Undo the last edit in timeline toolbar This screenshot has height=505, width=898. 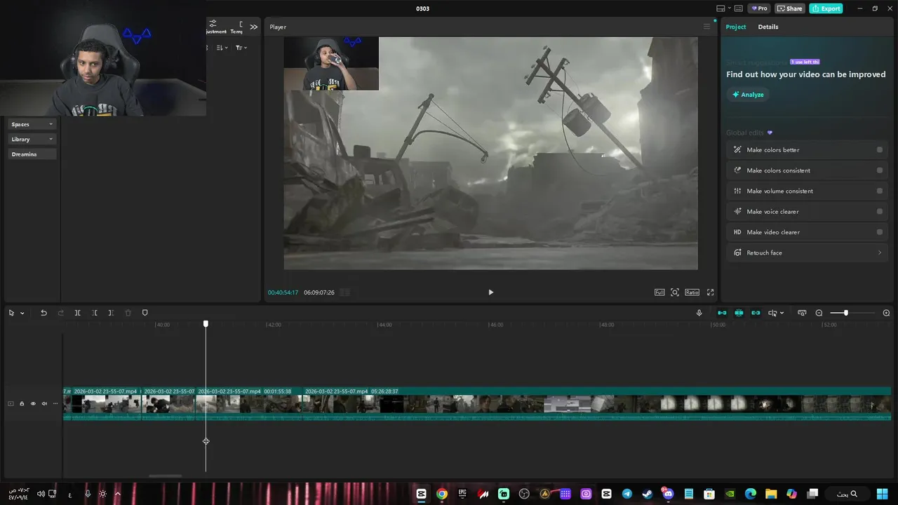[43, 313]
